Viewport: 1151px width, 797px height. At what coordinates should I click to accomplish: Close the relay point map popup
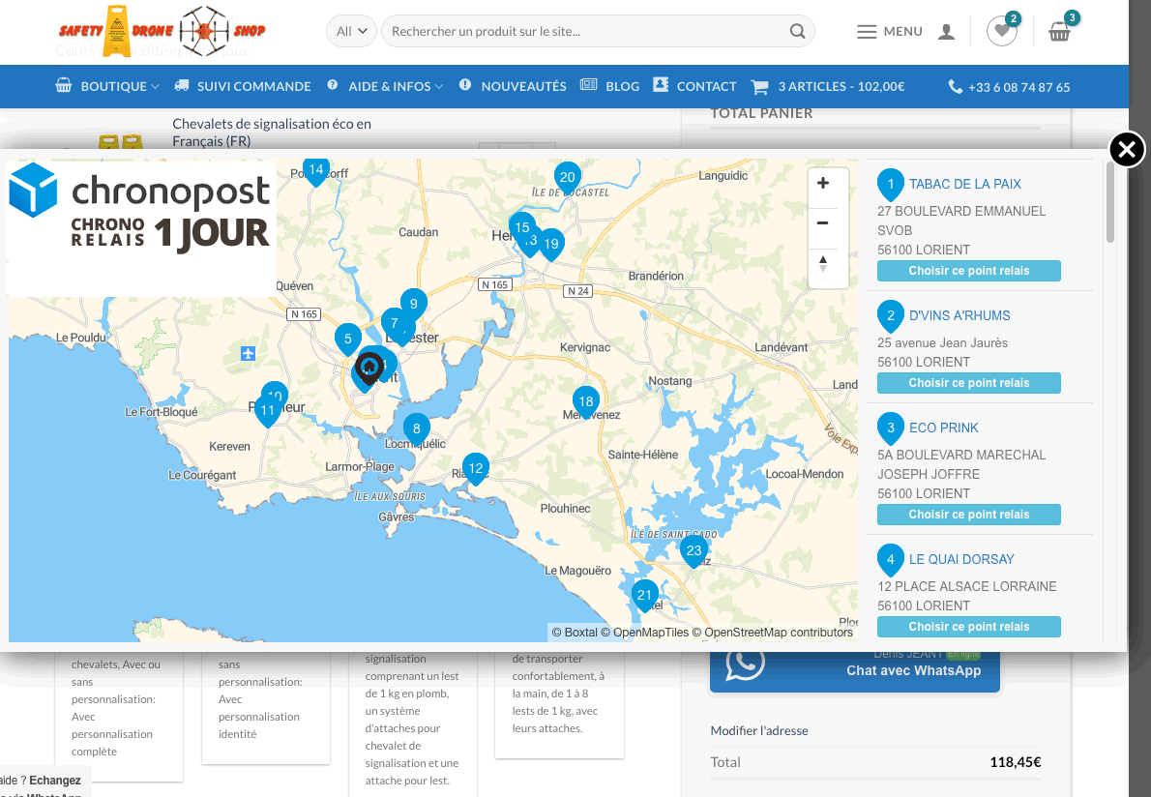click(x=1126, y=150)
